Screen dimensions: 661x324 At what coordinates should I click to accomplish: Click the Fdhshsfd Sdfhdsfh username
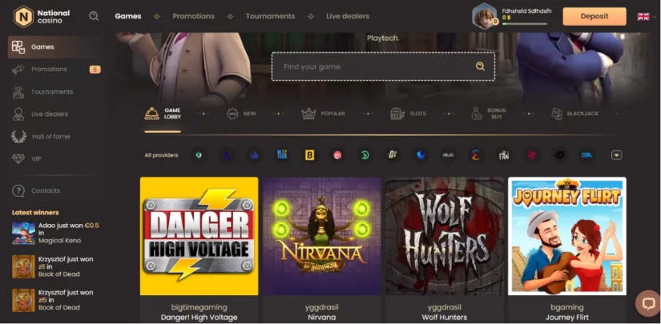[x=526, y=11]
